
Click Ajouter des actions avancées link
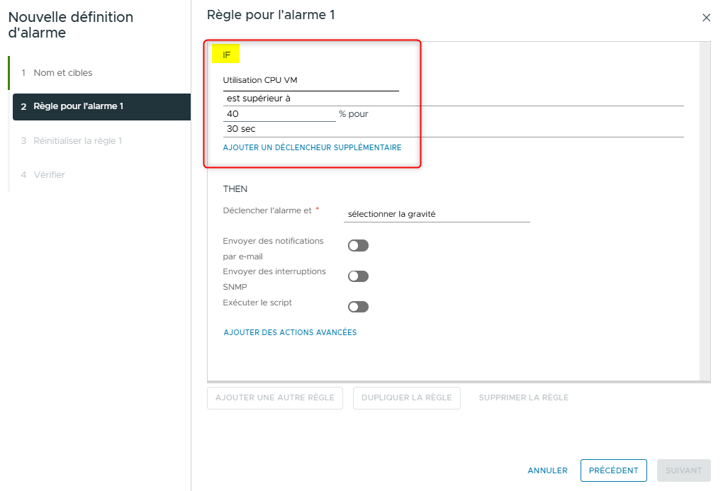290,332
